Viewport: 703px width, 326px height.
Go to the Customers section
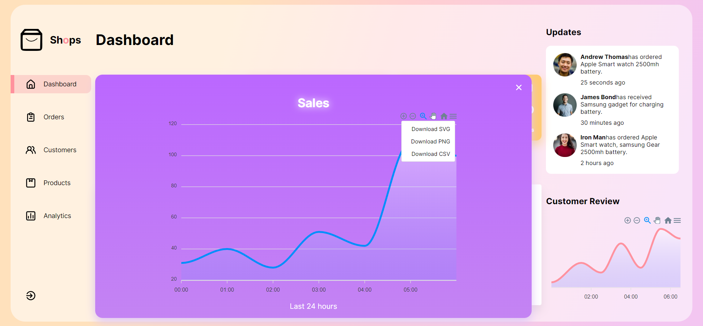pyautogui.click(x=51, y=150)
